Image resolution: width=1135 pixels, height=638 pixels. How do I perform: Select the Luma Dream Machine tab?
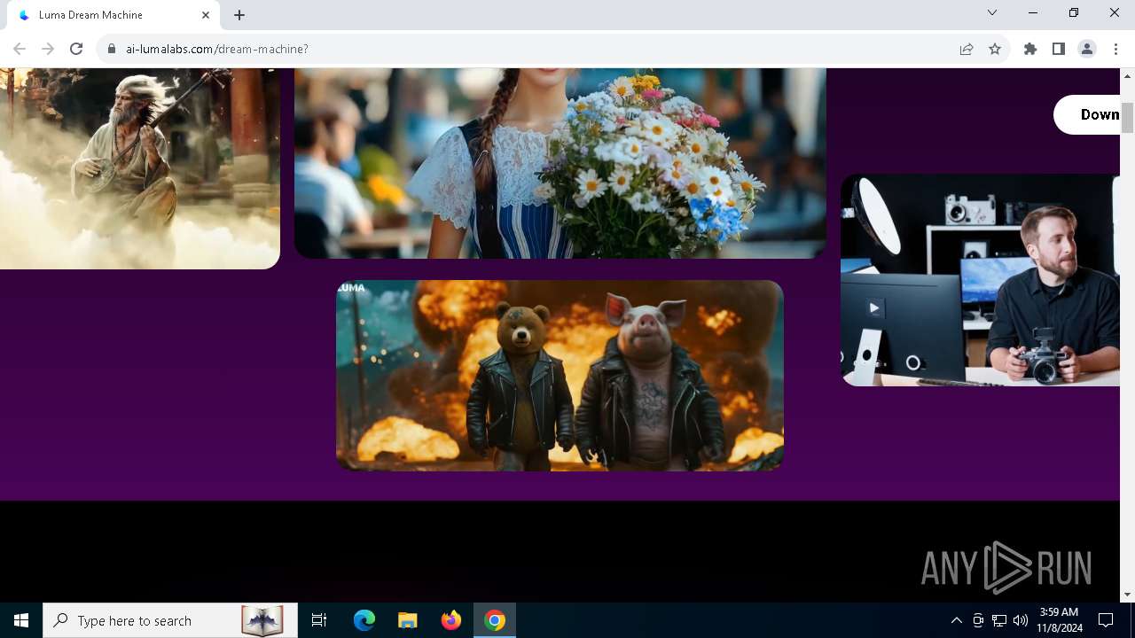tap(113, 15)
